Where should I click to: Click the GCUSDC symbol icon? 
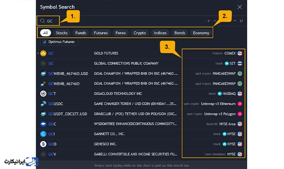pyautogui.click(x=43, y=104)
